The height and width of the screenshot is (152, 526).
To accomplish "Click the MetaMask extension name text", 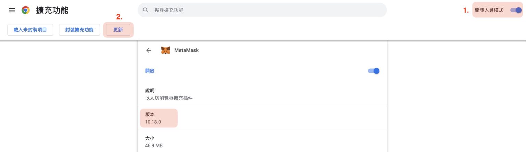I will (x=186, y=50).
